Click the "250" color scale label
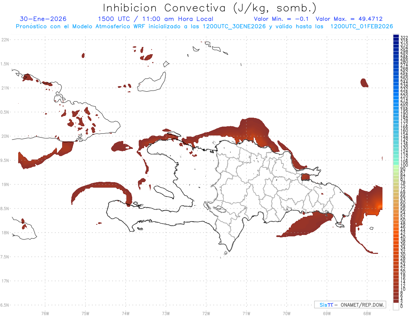Screen dimensions: 412x318 coord(404,79)
